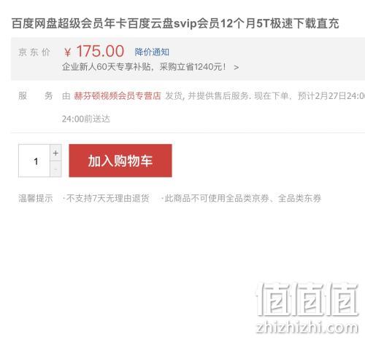The image size is (365, 340).
Task: Click the zhizhizhi.com watermark text
Action: (x=307, y=327)
